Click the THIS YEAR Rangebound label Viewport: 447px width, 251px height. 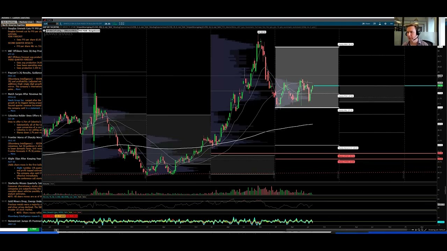89,31
